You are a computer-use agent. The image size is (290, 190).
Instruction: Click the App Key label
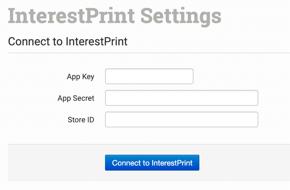80,77
